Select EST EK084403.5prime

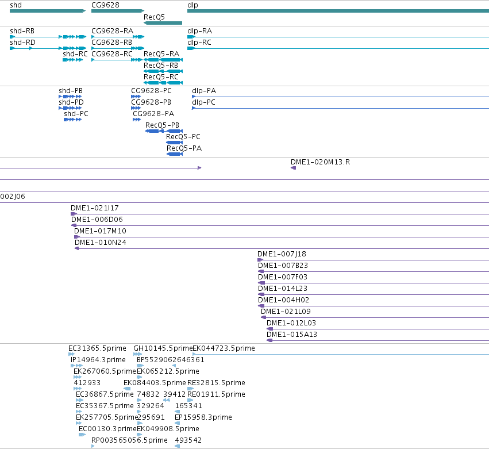point(127,389)
